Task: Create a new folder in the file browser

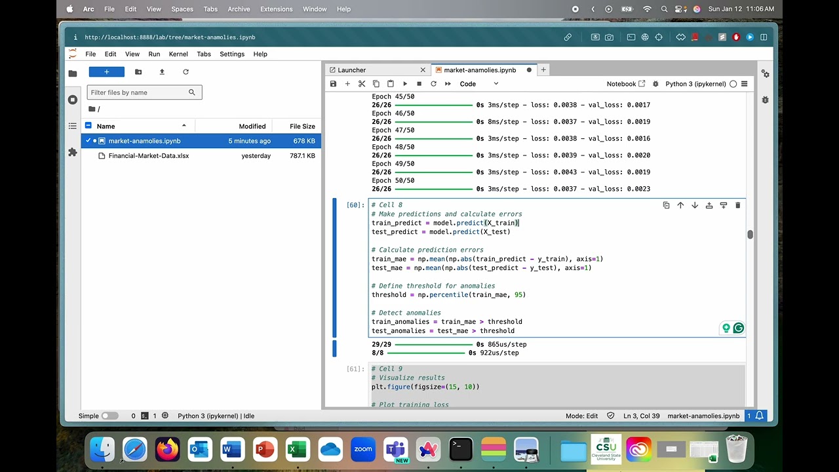Action: click(138, 71)
